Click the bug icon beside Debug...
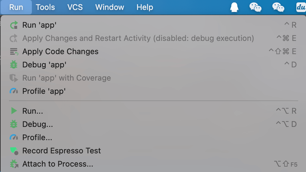 coord(14,124)
